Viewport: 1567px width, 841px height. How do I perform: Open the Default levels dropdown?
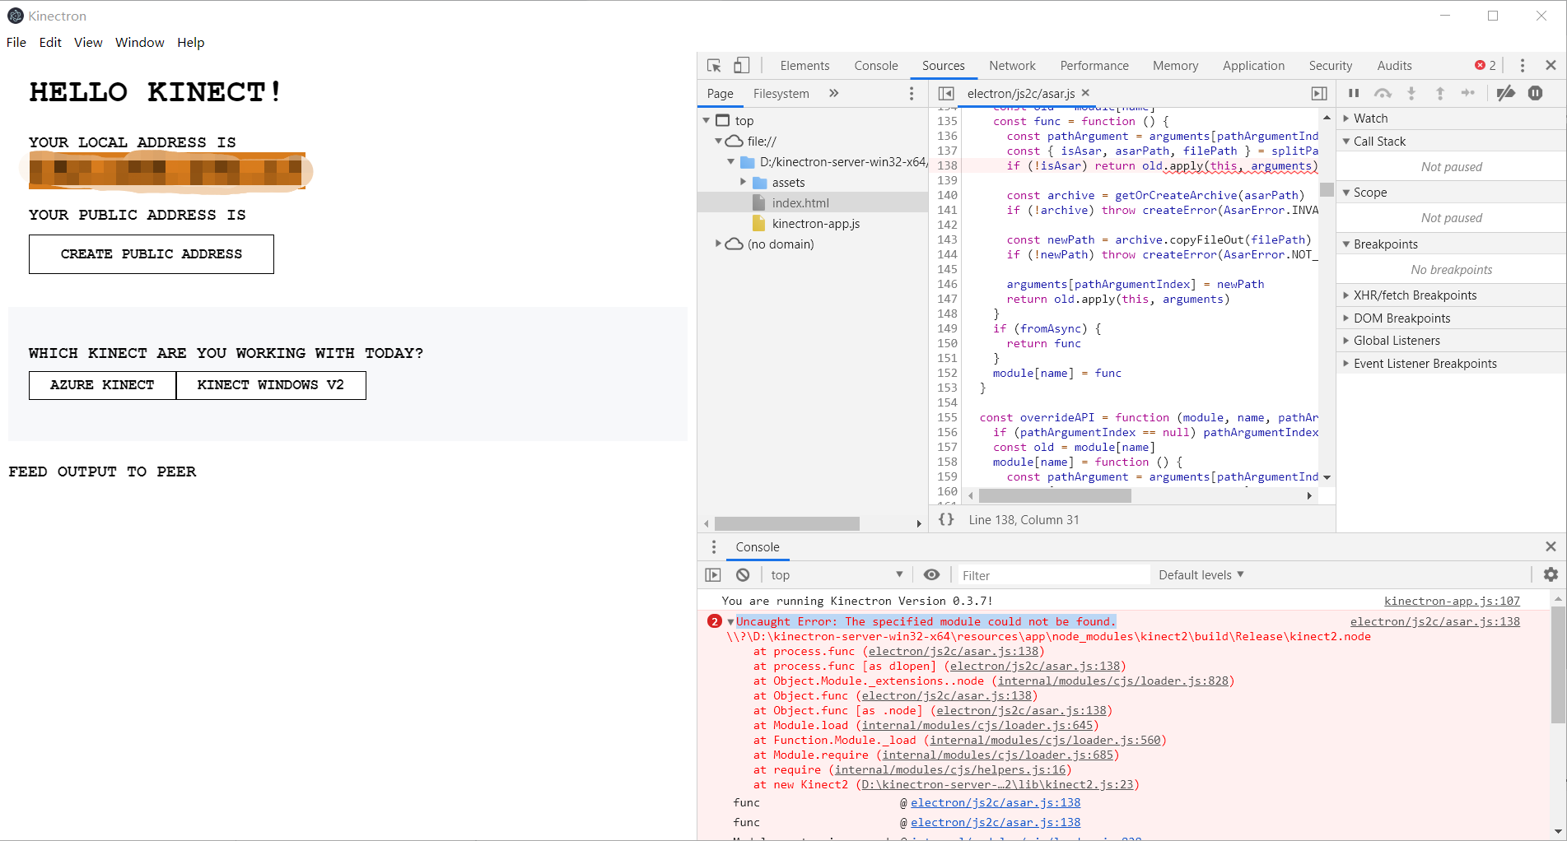[1200, 574]
